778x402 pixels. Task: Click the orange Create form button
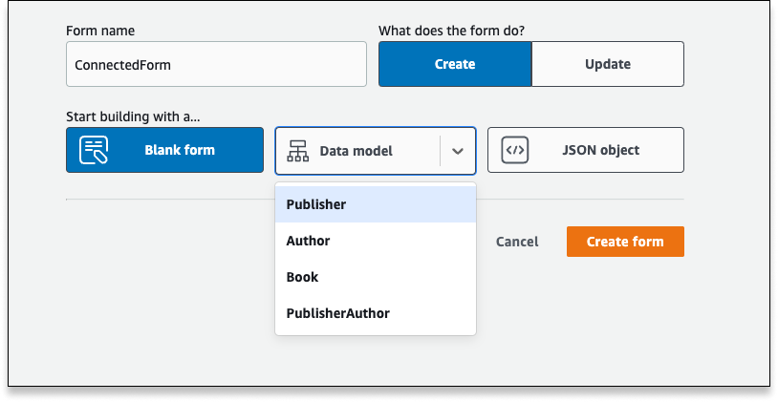[x=625, y=242]
